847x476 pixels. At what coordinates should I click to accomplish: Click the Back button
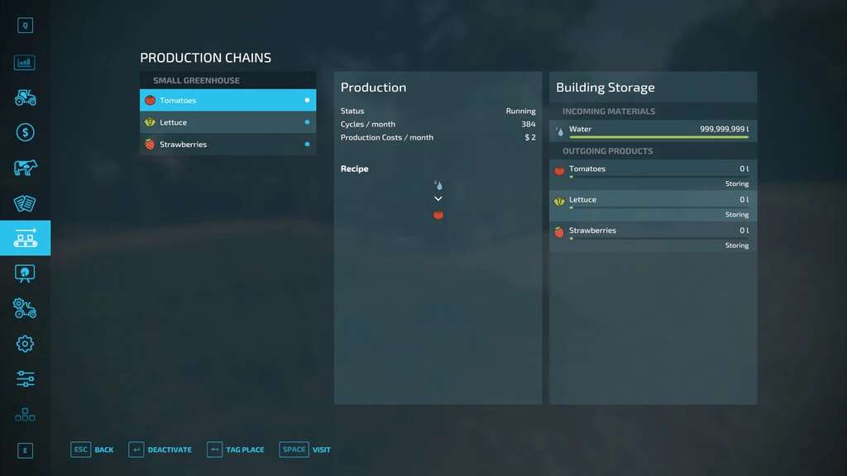(93, 450)
